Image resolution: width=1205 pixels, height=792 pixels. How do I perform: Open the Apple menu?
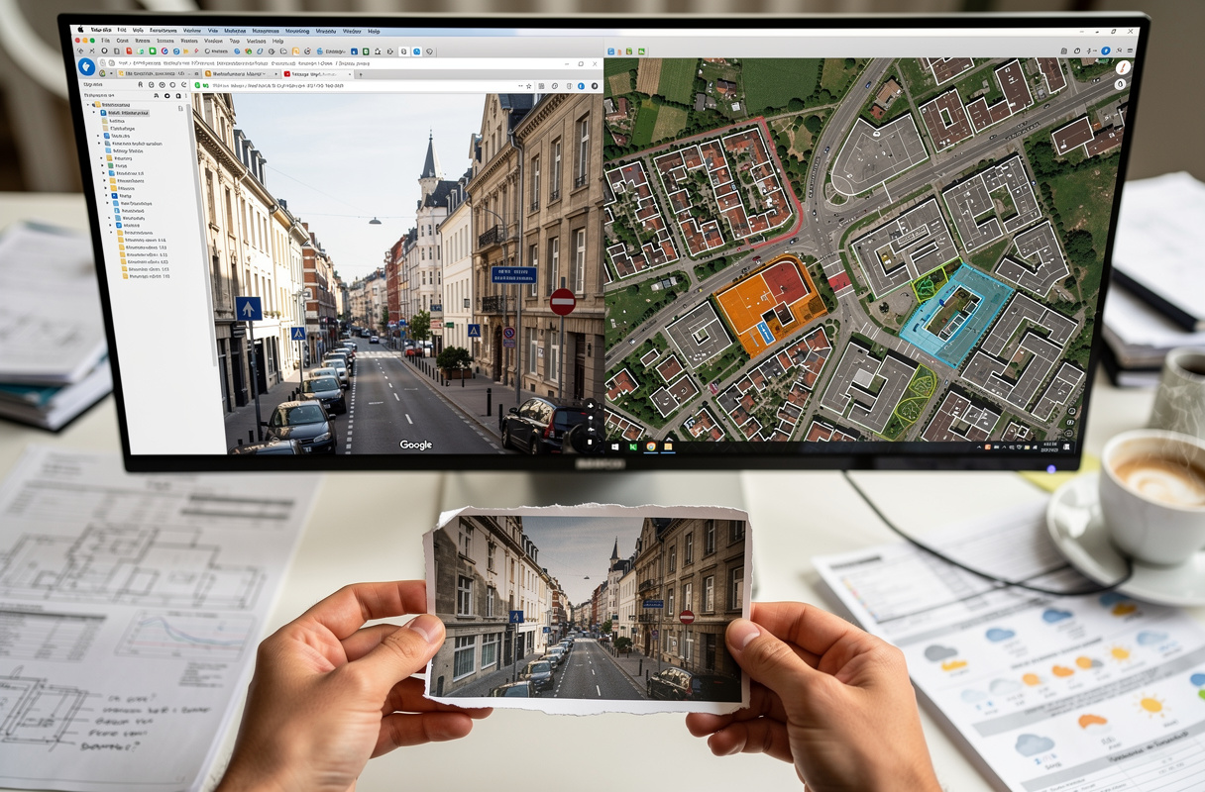[80, 30]
